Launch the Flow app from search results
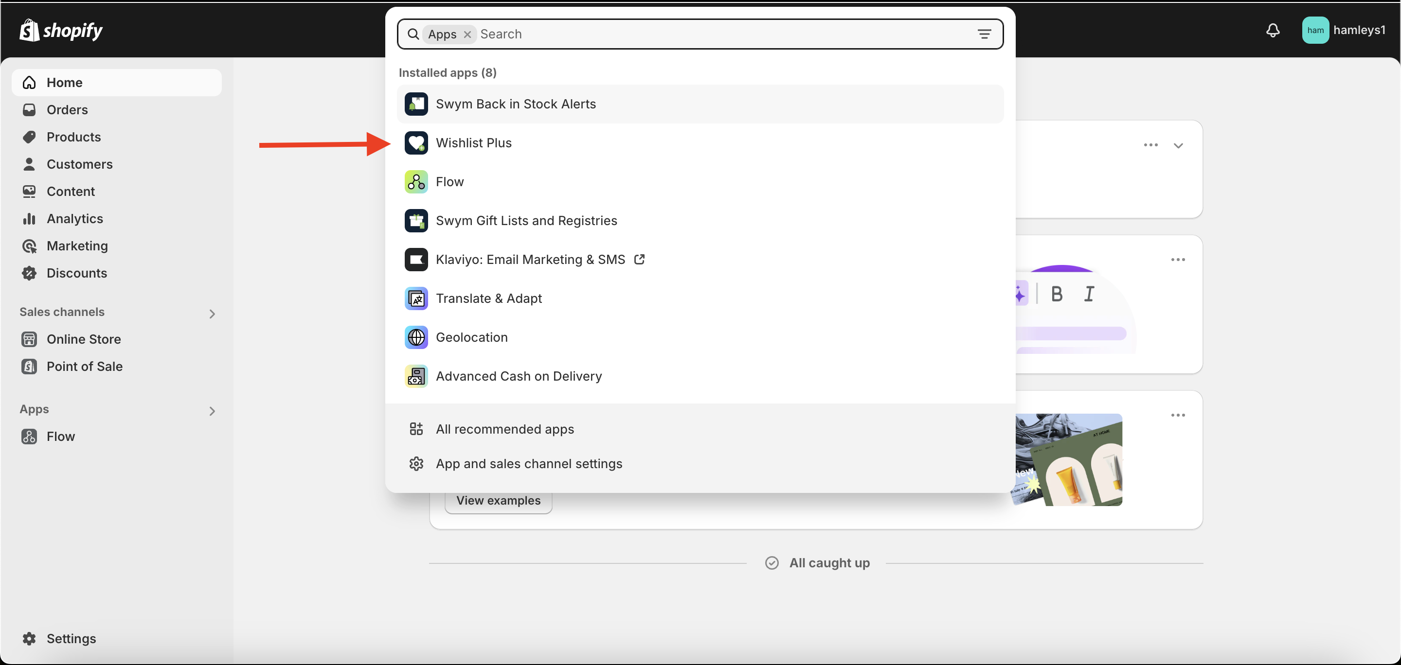Screen dimensions: 1401x665 pos(449,182)
